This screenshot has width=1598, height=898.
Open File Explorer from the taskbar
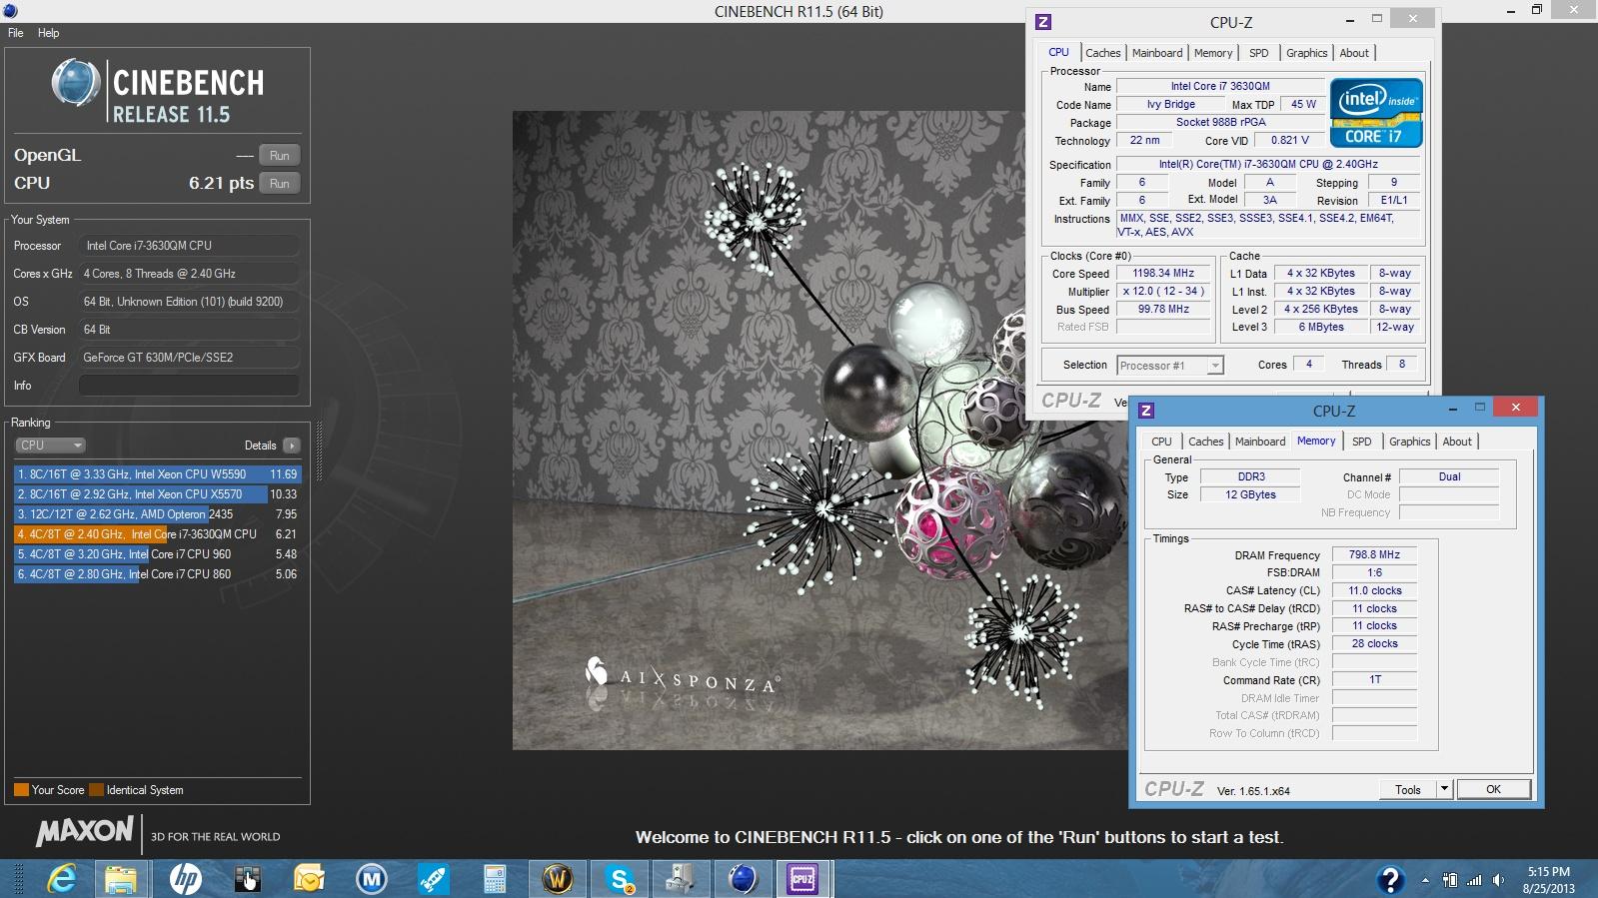coord(121,879)
